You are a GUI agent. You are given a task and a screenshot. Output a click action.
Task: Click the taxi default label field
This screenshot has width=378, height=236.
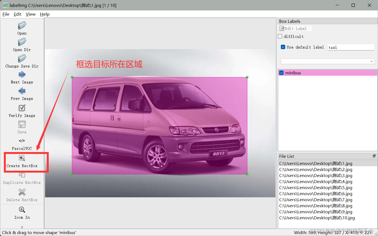(x=351, y=47)
